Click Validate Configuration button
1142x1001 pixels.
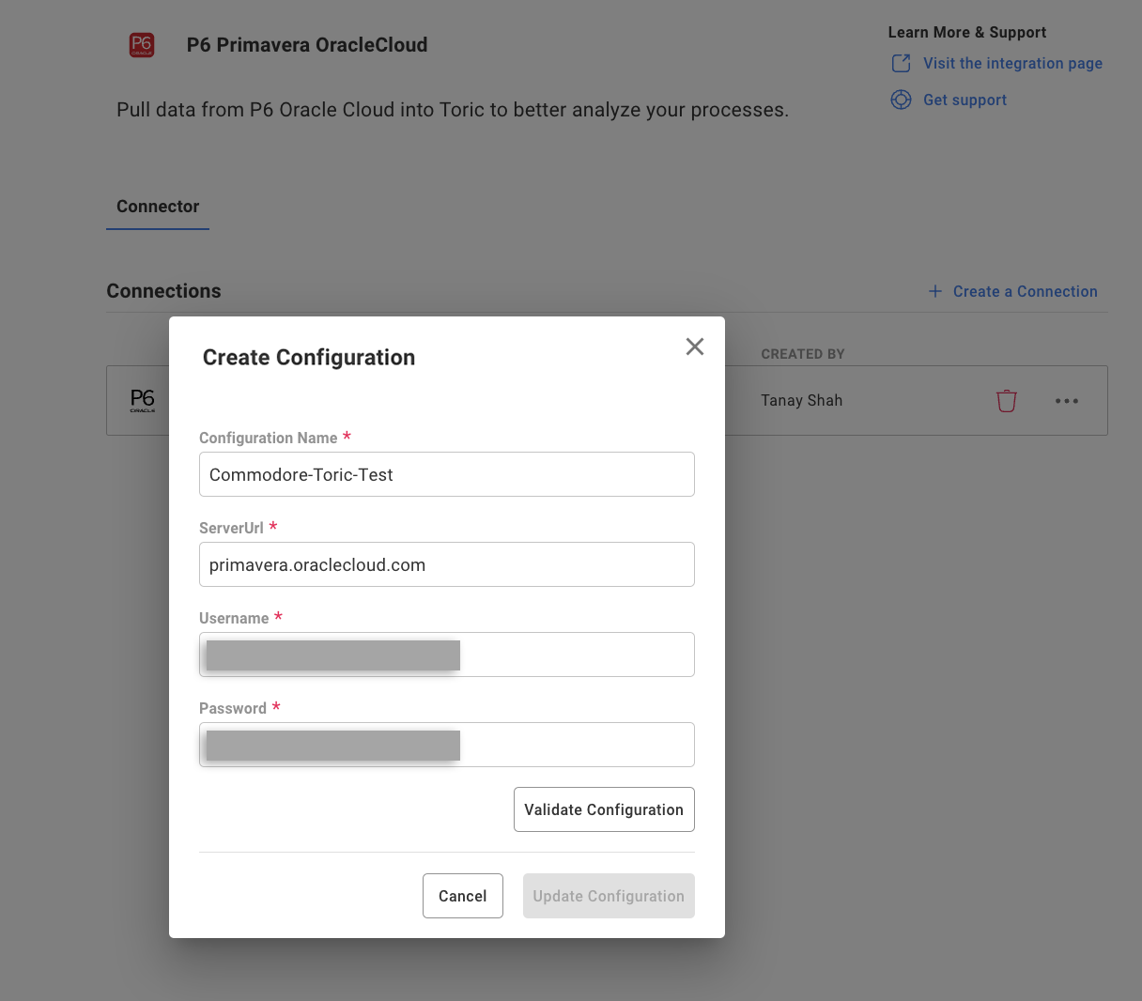[x=604, y=809]
